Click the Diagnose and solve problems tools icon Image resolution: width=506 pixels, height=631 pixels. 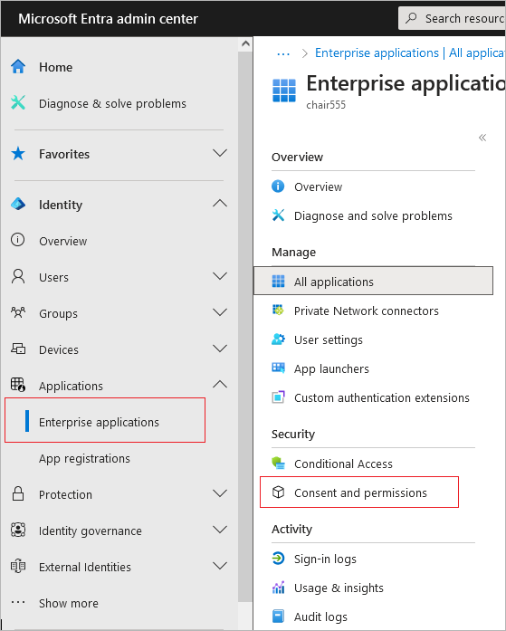tap(278, 215)
